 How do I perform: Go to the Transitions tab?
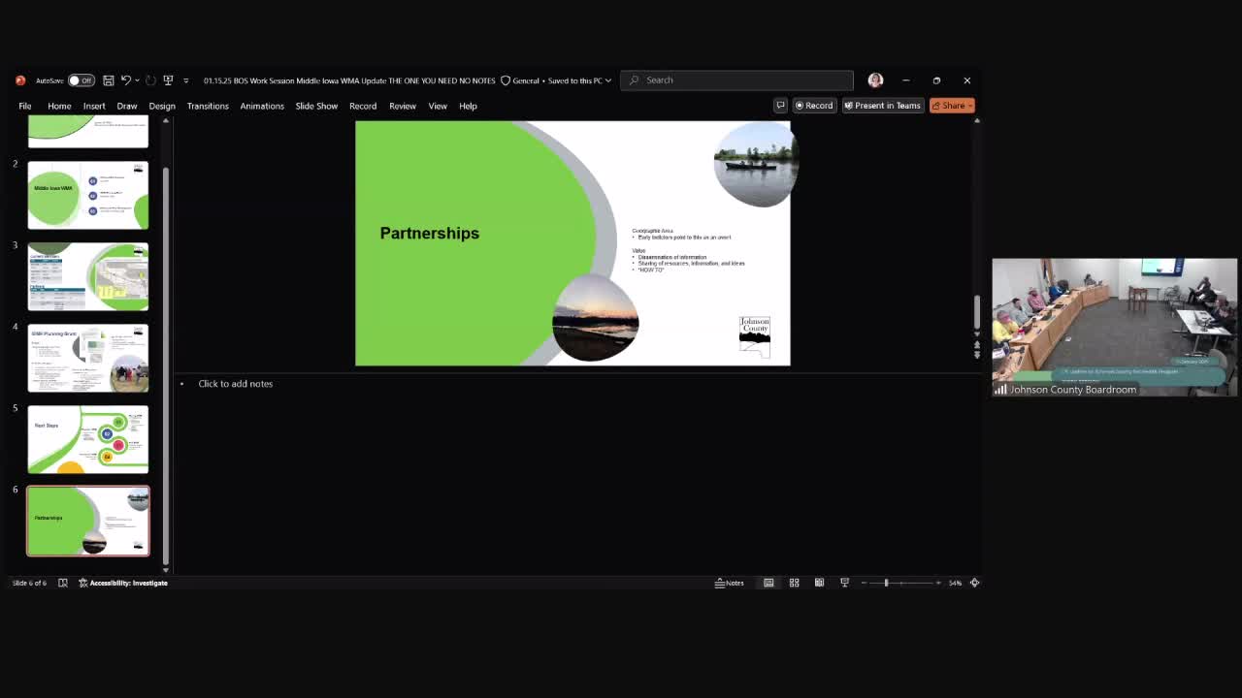[208, 106]
